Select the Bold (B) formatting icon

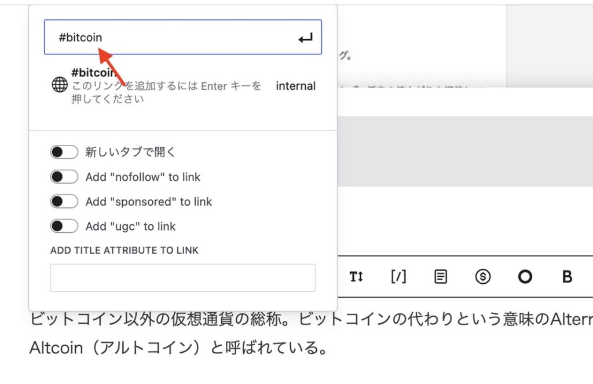(566, 277)
